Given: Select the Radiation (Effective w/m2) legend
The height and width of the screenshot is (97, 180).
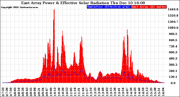Looking at the screenshot, I should [x=109, y=7].
